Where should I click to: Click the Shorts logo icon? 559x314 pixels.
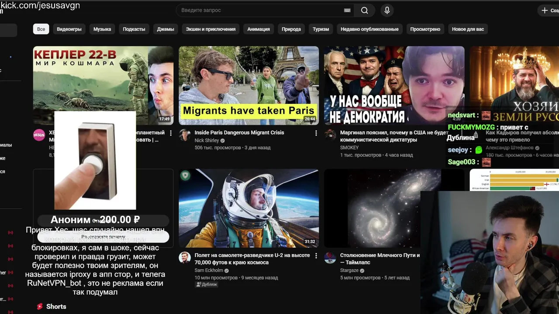(40, 307)
